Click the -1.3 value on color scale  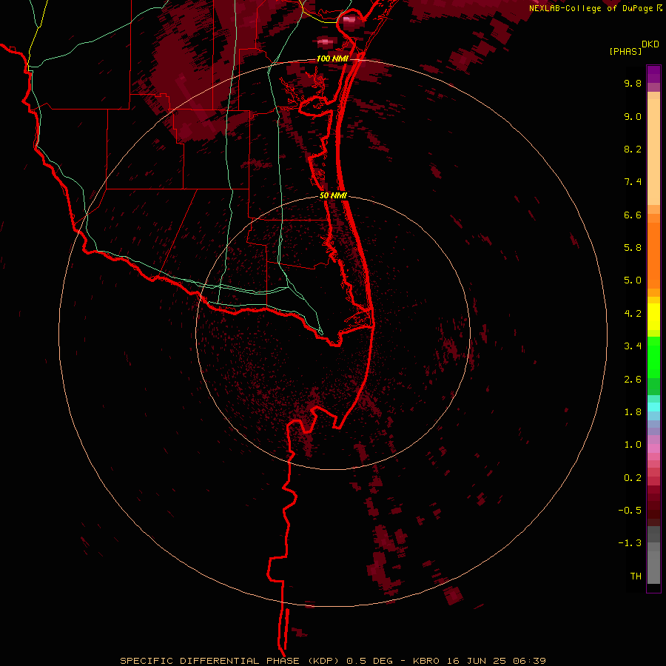pyautogui.click(x=630, y=543)
